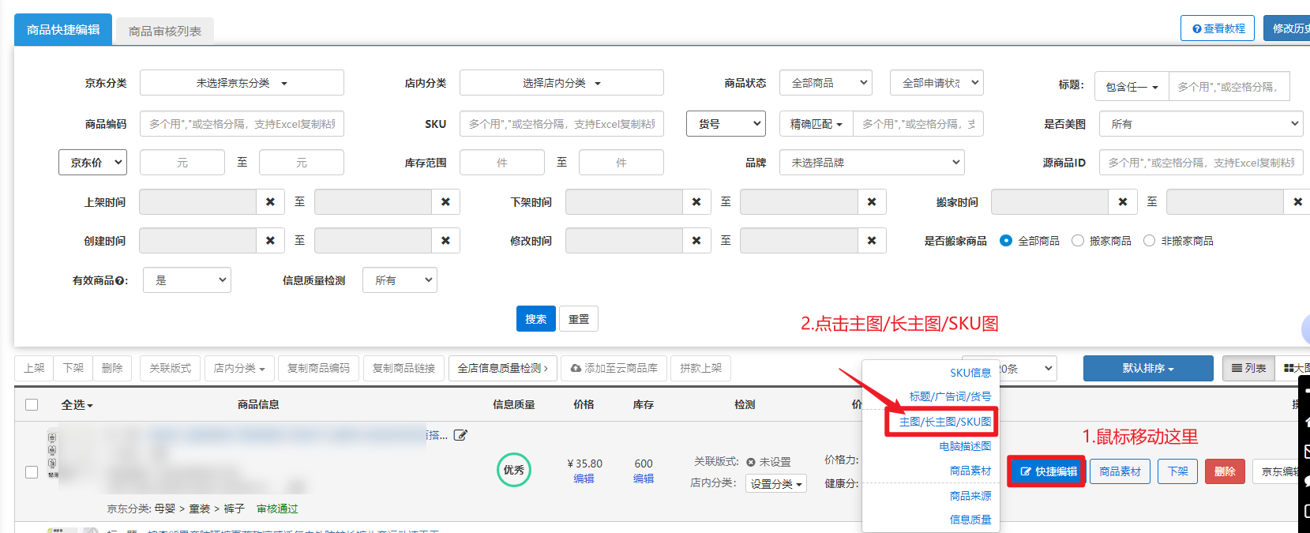This screenshot has width=1310, height=533.
Task: Expand the 品牌 brand dropdown
Action: (x=871, y=163)
